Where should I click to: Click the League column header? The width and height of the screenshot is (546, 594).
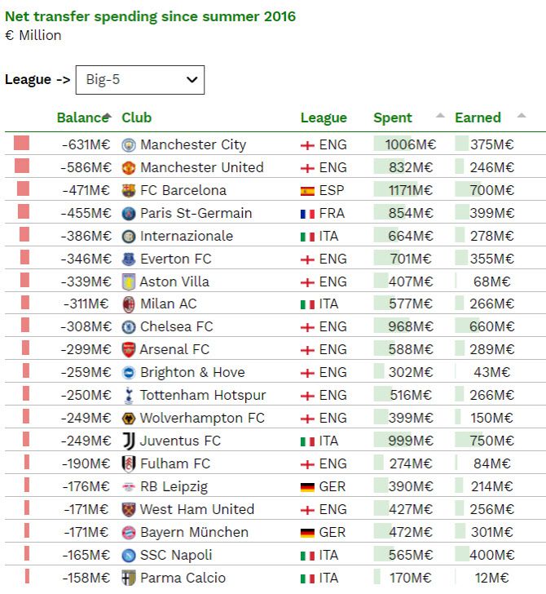(324, 117)
